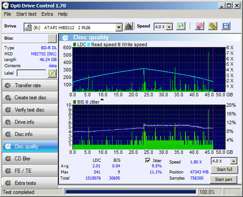This screenshot has width=243, height=197.
Task: Open the Extra menu
Action: coord(47,14)
